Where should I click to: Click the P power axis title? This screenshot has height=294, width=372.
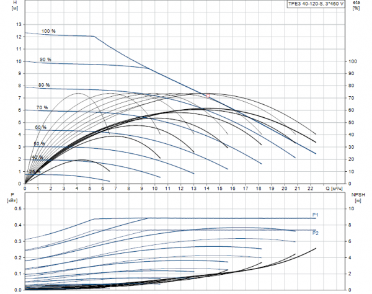coord(12,197)
